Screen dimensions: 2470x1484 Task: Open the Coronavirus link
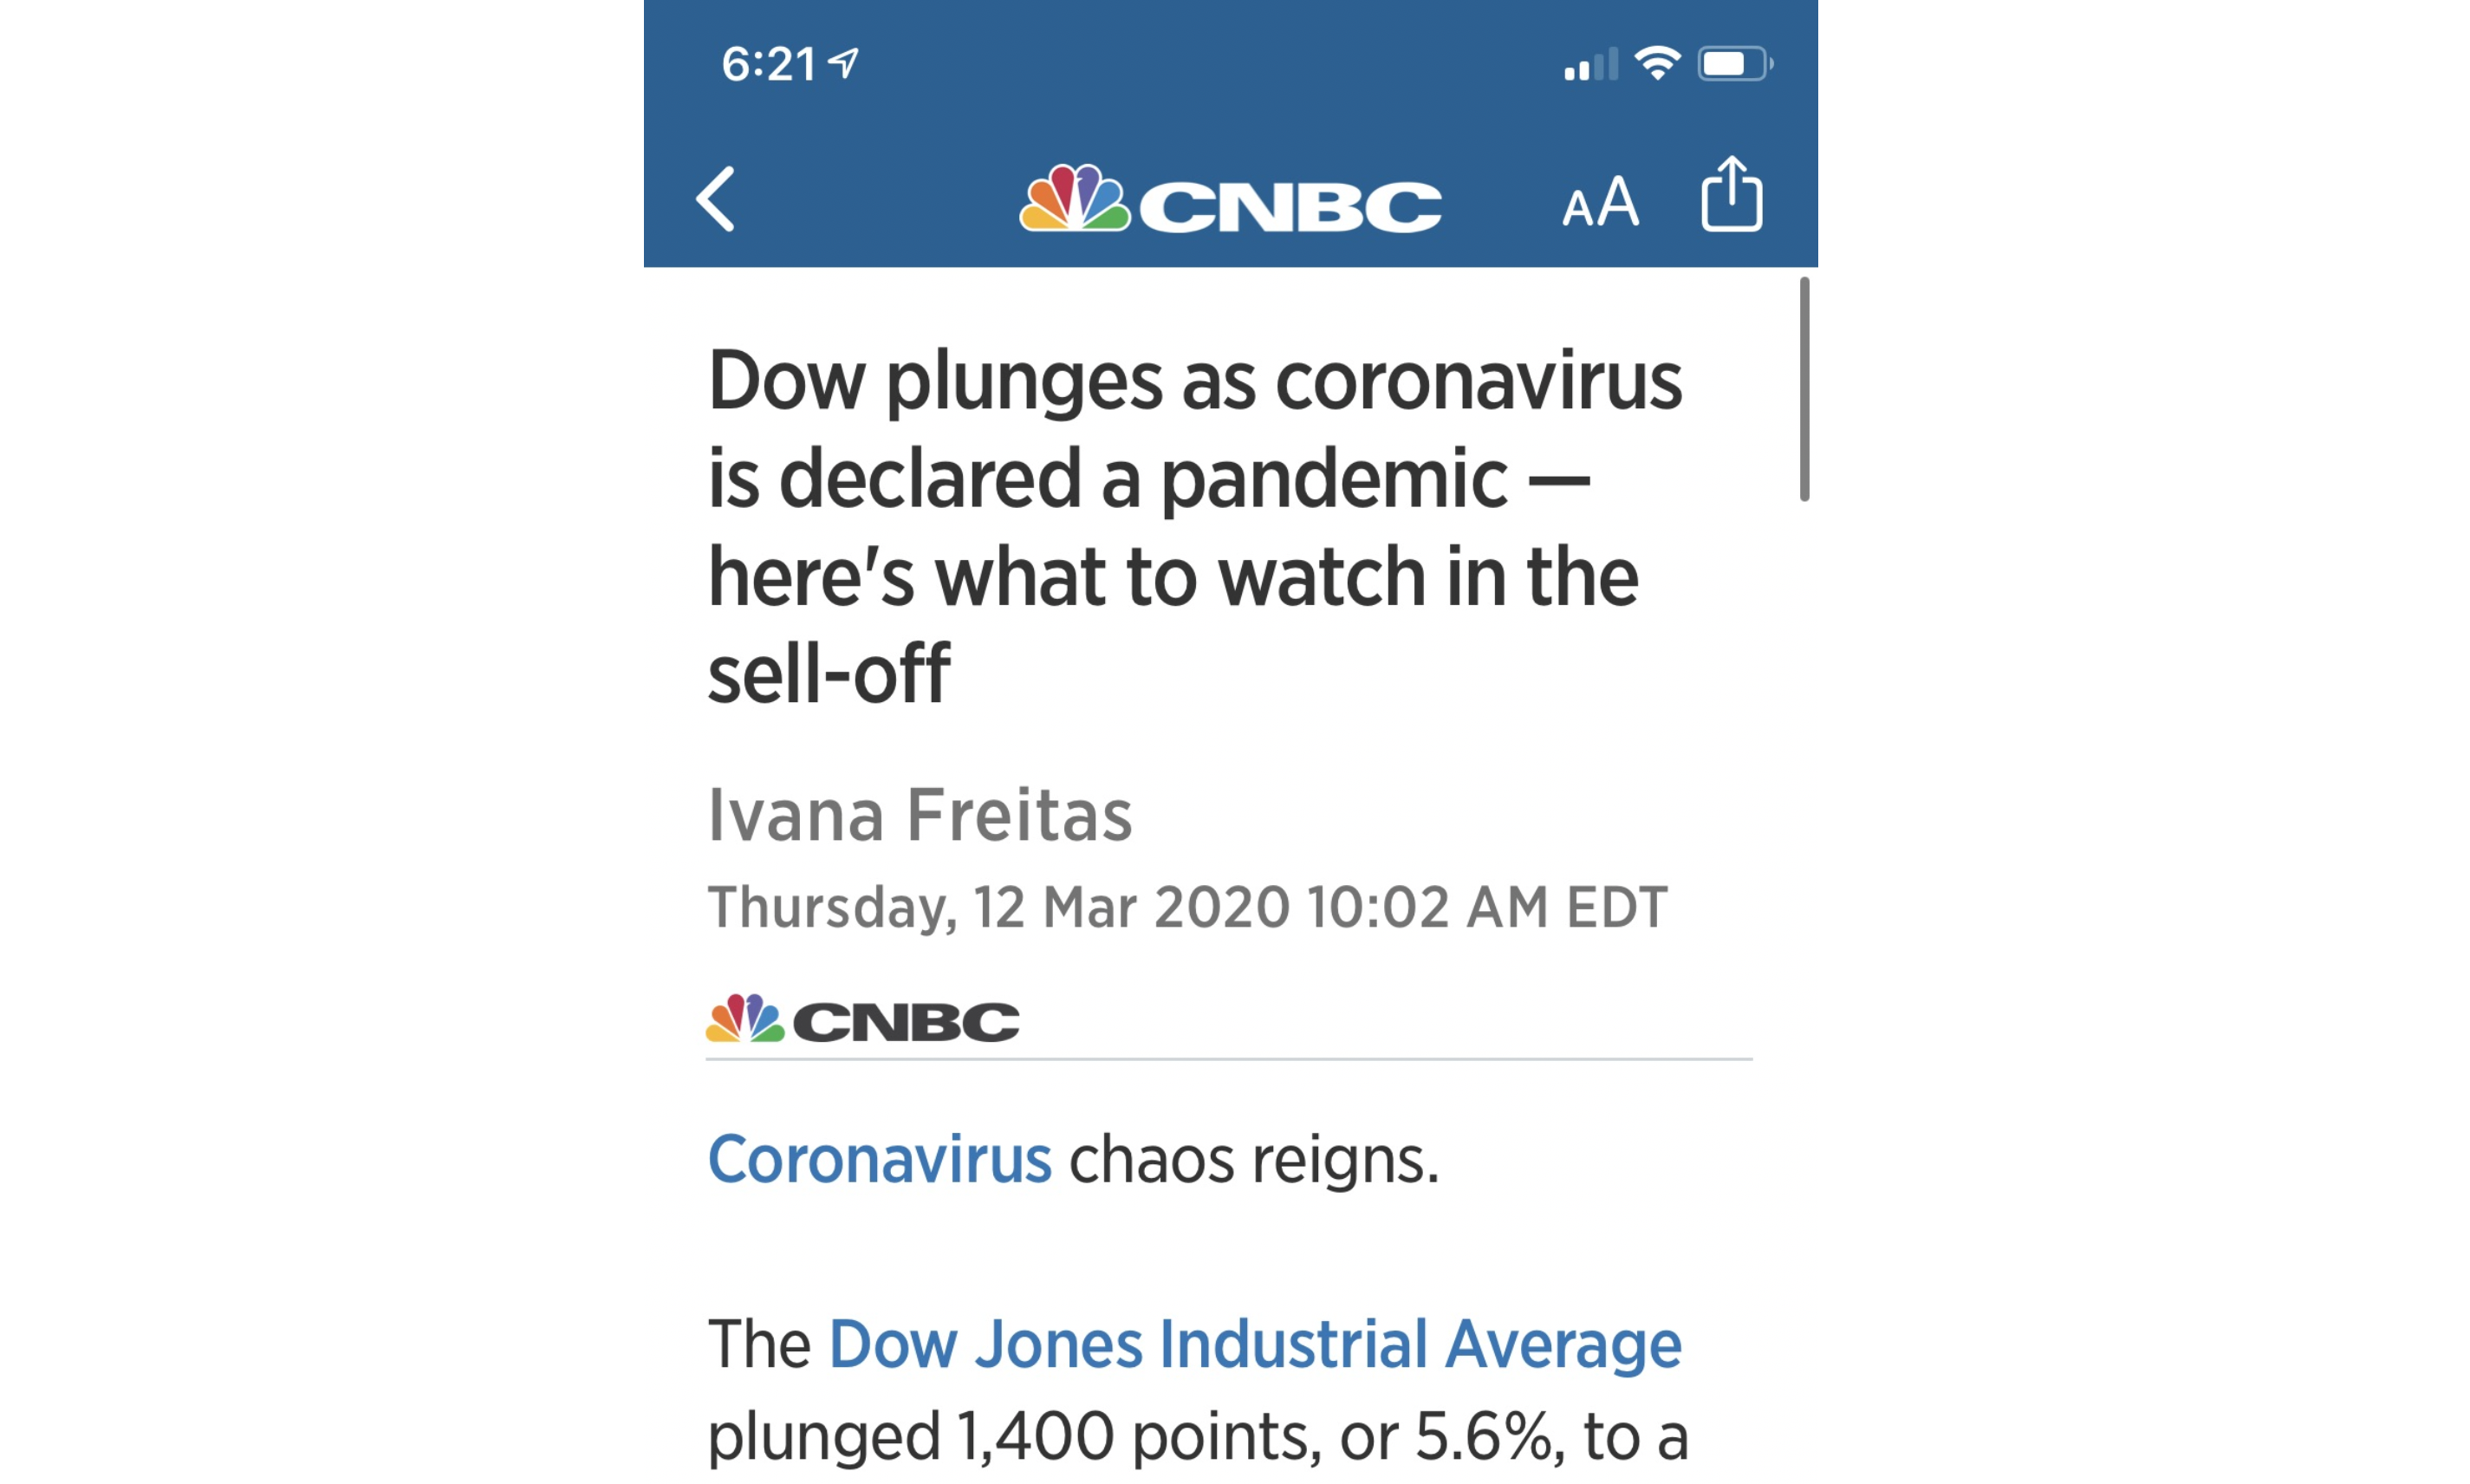[879, 1160]
